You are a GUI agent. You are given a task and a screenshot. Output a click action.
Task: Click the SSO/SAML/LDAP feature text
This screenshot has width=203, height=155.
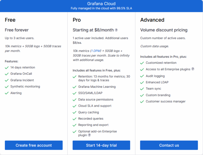[x=90, y=93]
